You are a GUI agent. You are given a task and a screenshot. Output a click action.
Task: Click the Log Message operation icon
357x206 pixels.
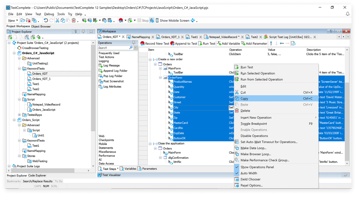coord(101,65)
